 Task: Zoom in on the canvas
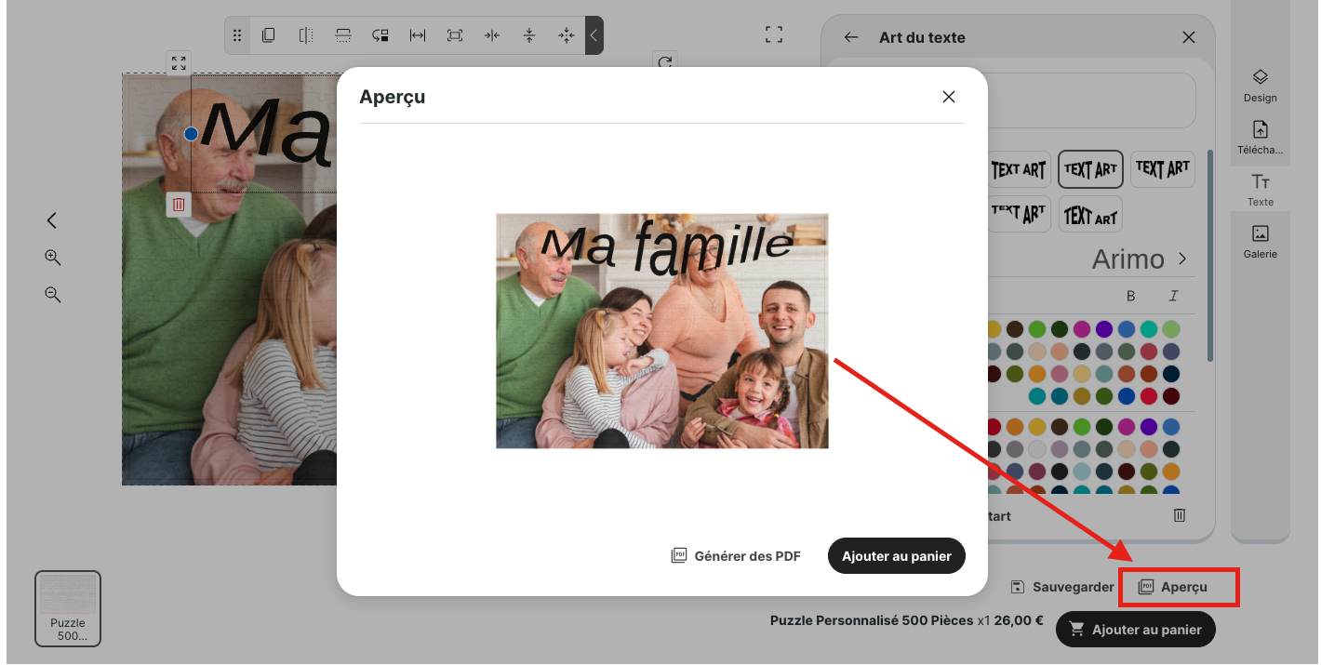[x=53, y=258]
